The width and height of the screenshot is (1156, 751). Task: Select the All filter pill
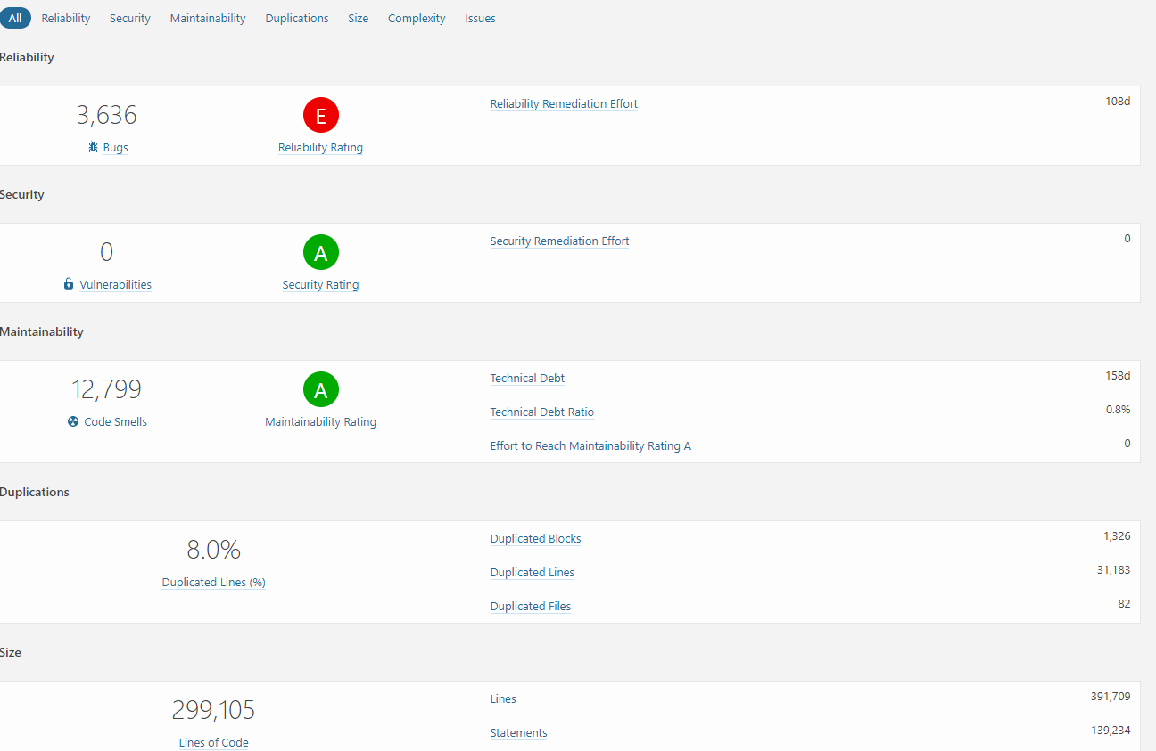pyautogui.click(x=15, y=17)
